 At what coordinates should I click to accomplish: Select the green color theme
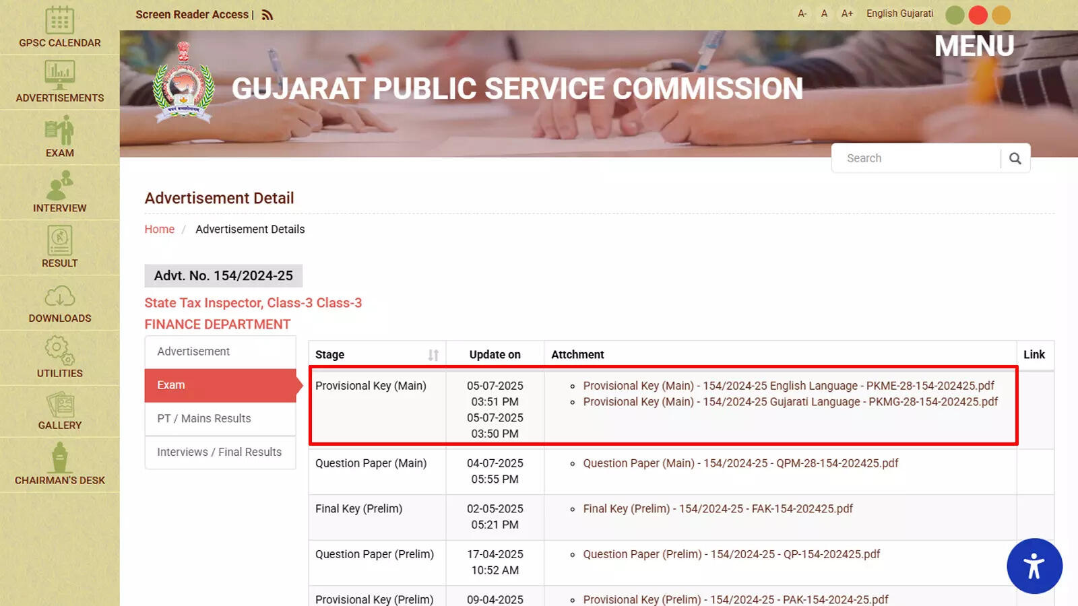(955, 15)
